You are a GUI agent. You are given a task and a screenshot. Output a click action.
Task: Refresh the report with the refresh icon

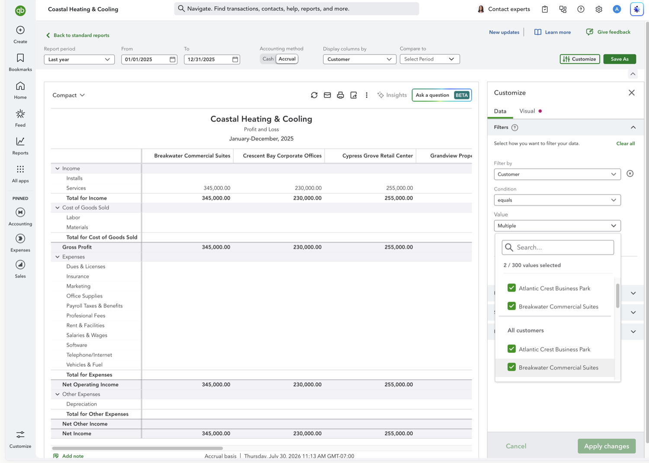[x=314, y=95]
